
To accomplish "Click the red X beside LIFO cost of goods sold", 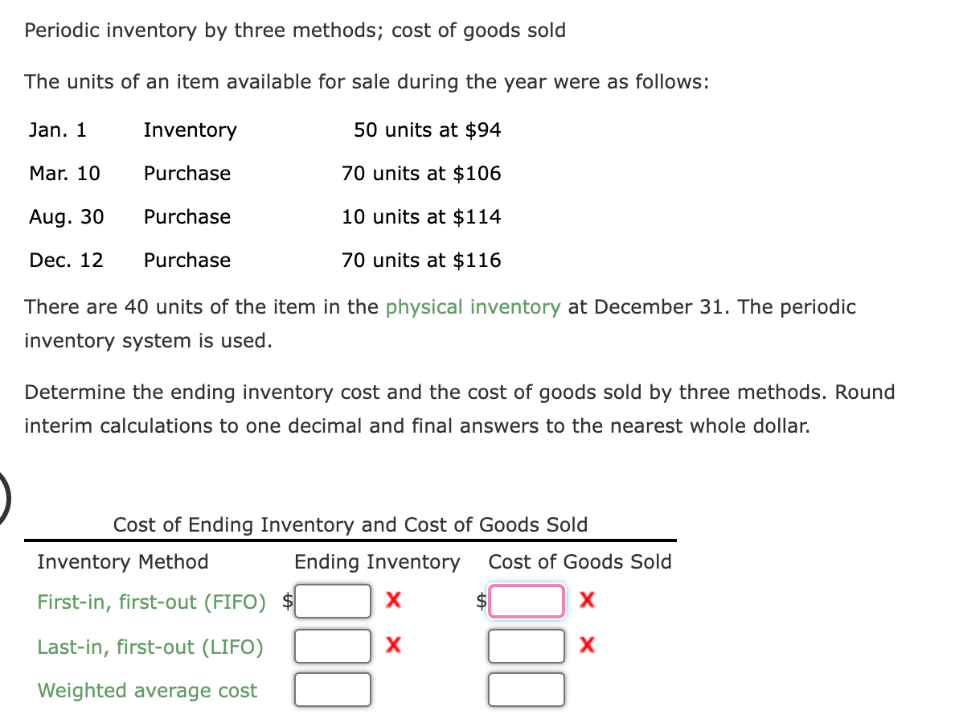I will click(x=586, y=646).
